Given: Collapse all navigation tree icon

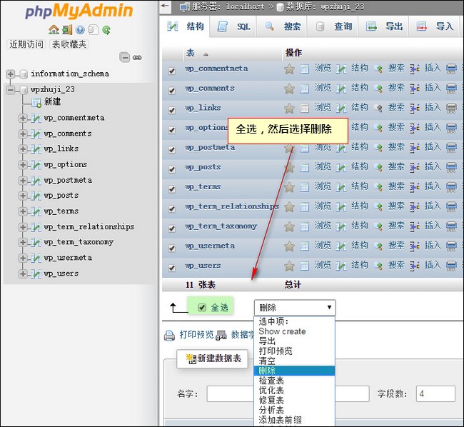Looking at the screenshot, I should (125, 57).
